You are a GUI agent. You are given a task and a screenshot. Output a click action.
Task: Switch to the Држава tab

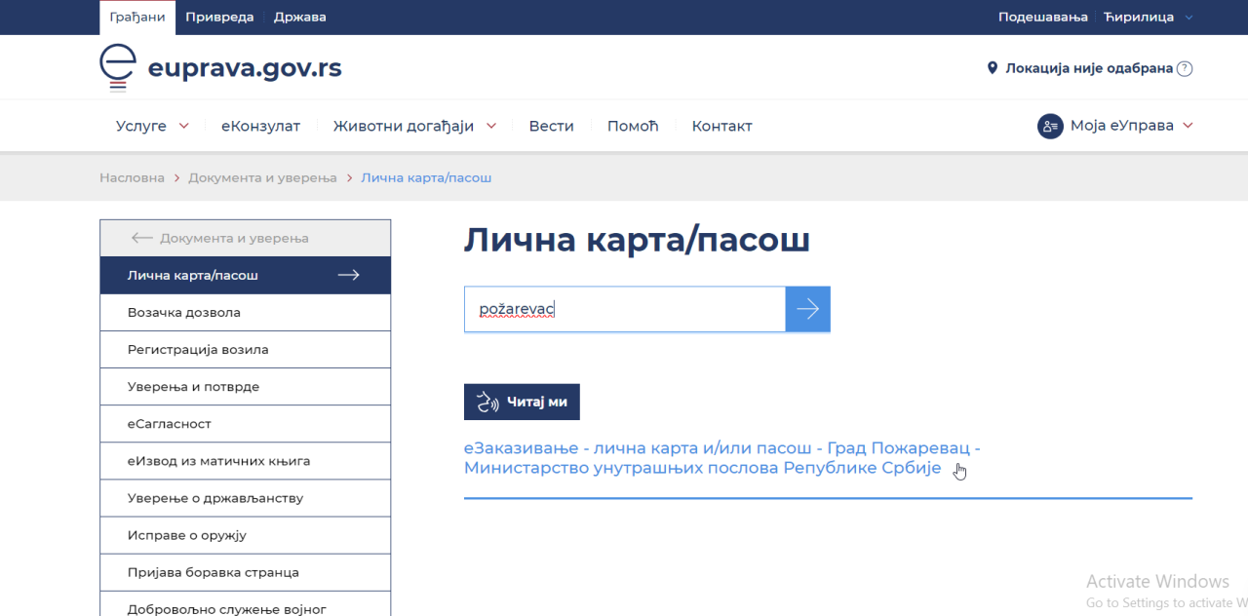pyautogui.click(x=300, y=17)
